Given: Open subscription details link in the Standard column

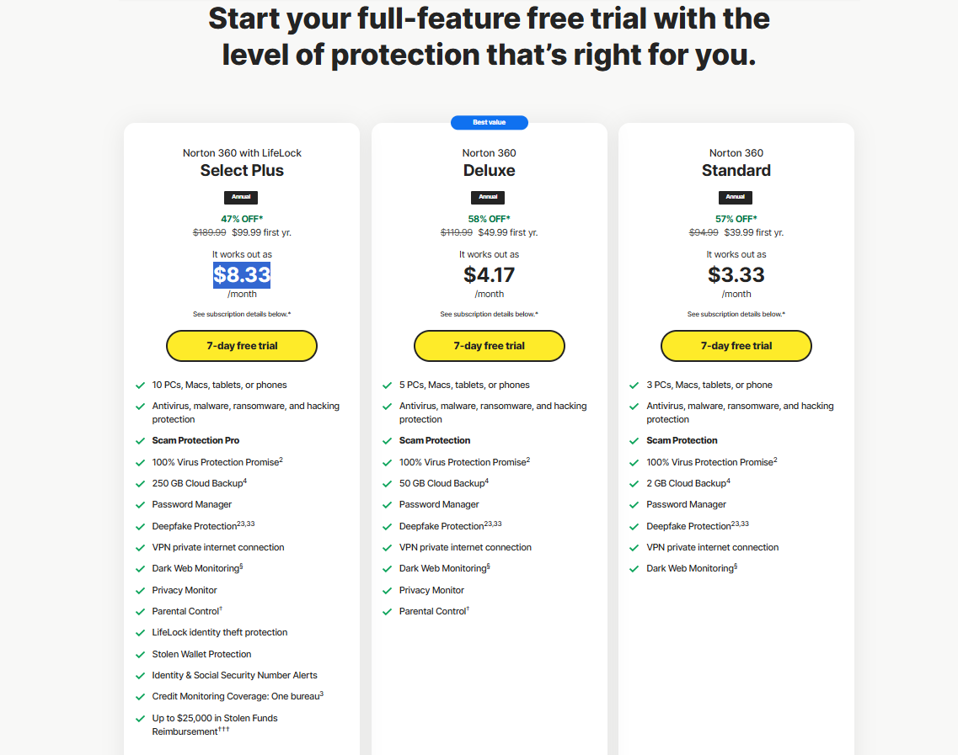Looking at the screenshot, I should click(736, 314).
